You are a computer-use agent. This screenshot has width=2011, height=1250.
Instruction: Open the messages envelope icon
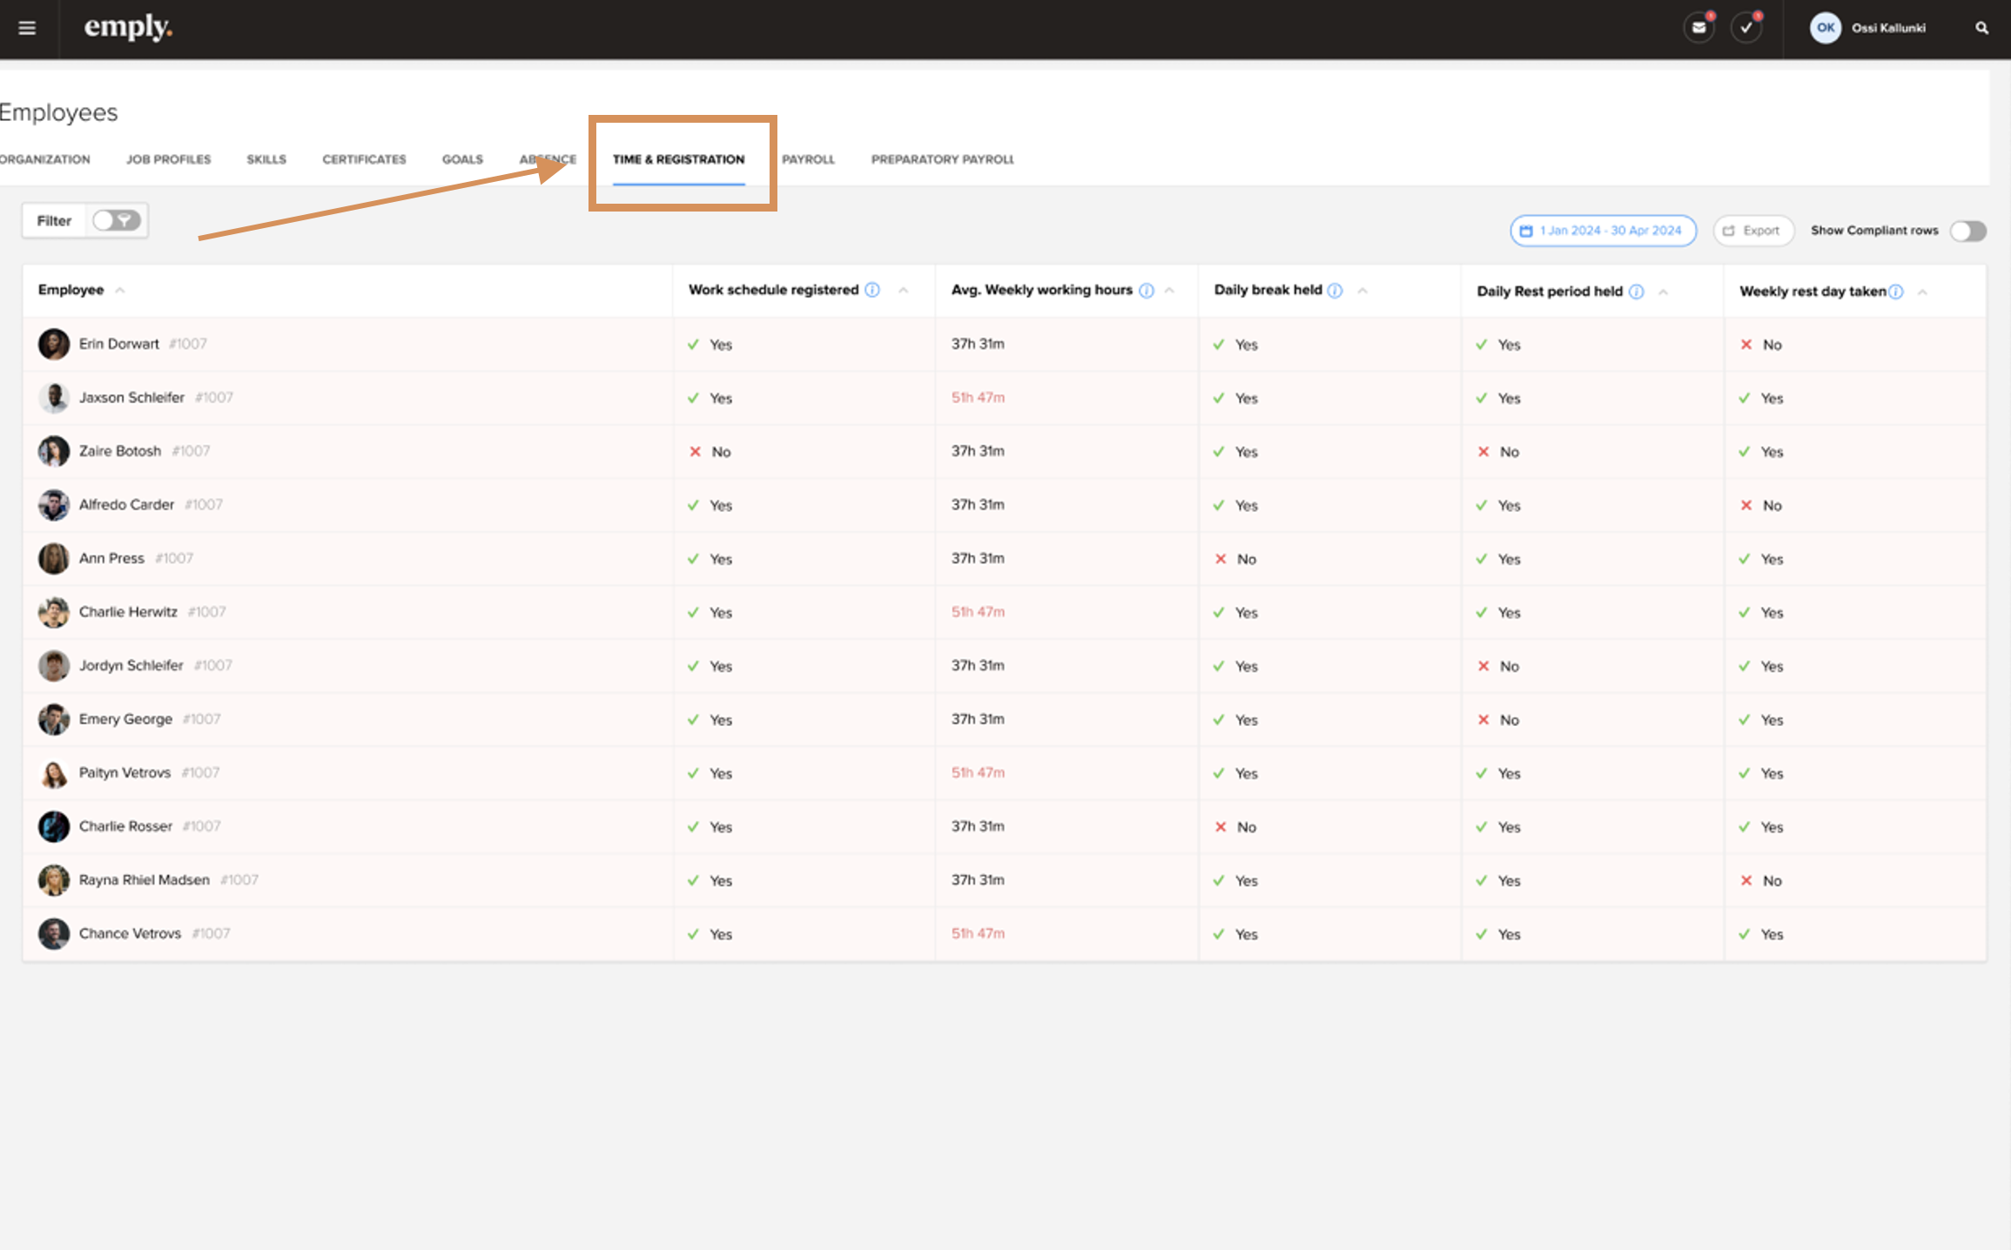1698,28
